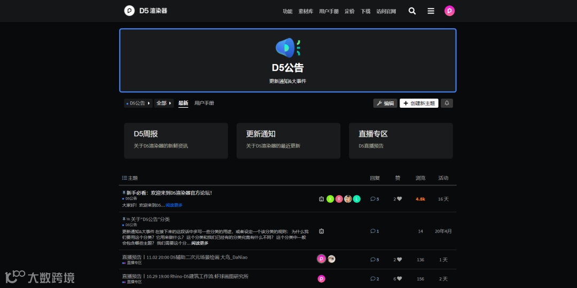Screen dimensions: 577x288
Task: Click 直播专区 tag under 11.02 topic
Action: [x=132, y=262]
